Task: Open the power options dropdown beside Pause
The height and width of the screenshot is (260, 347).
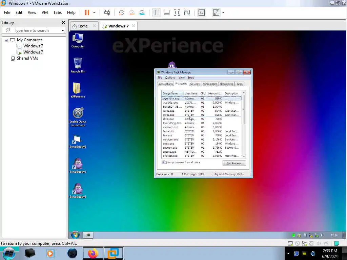Action: pyautogui.click(x=94, y=13)
